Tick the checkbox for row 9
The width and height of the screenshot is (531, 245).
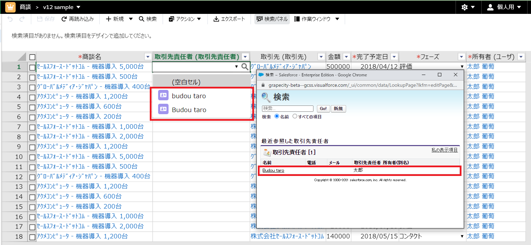pyautogui.click(x=32, y=147)
